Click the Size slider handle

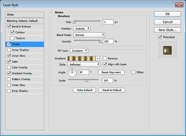tap(74, 22)
